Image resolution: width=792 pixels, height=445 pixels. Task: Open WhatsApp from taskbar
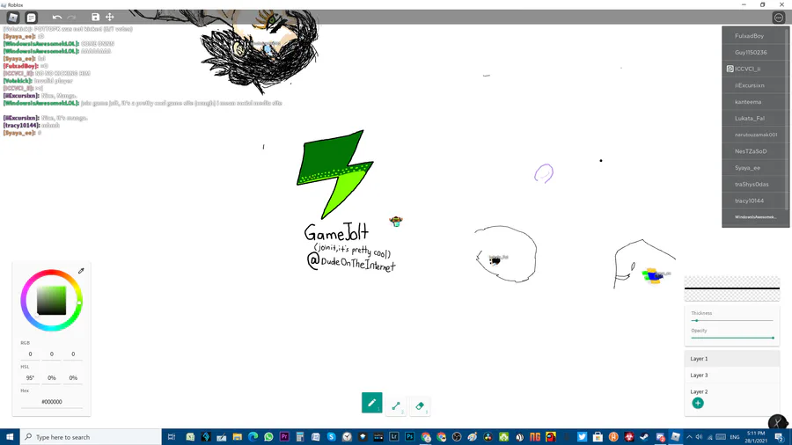coord(268,437)
